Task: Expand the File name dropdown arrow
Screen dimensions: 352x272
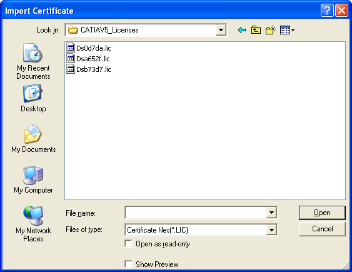Action: 271,213
